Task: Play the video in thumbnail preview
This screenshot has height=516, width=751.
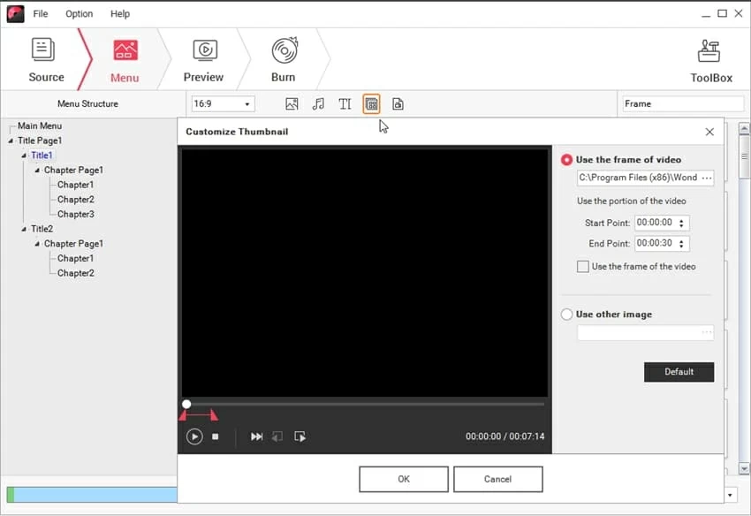Action: 194,436
